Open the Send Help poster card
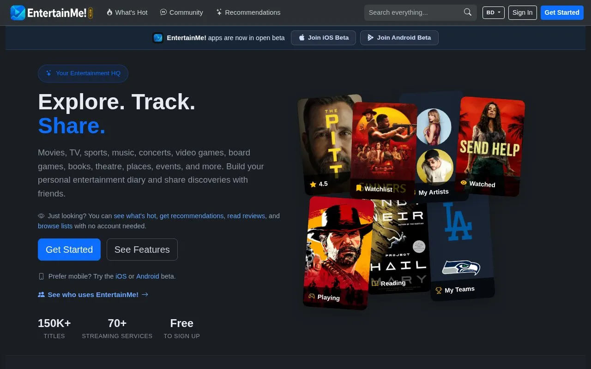The height and width of the screenshot is (369, 591). (x=490, y=146)
